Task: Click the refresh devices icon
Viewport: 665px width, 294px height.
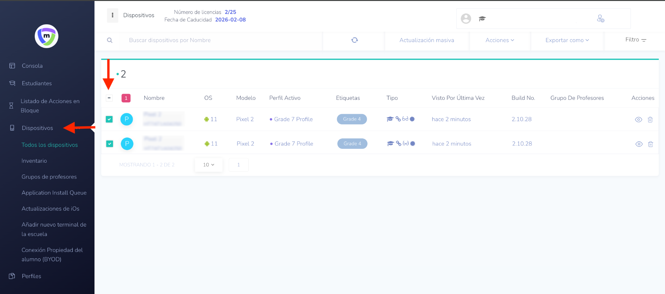Action: pos(354,40)
